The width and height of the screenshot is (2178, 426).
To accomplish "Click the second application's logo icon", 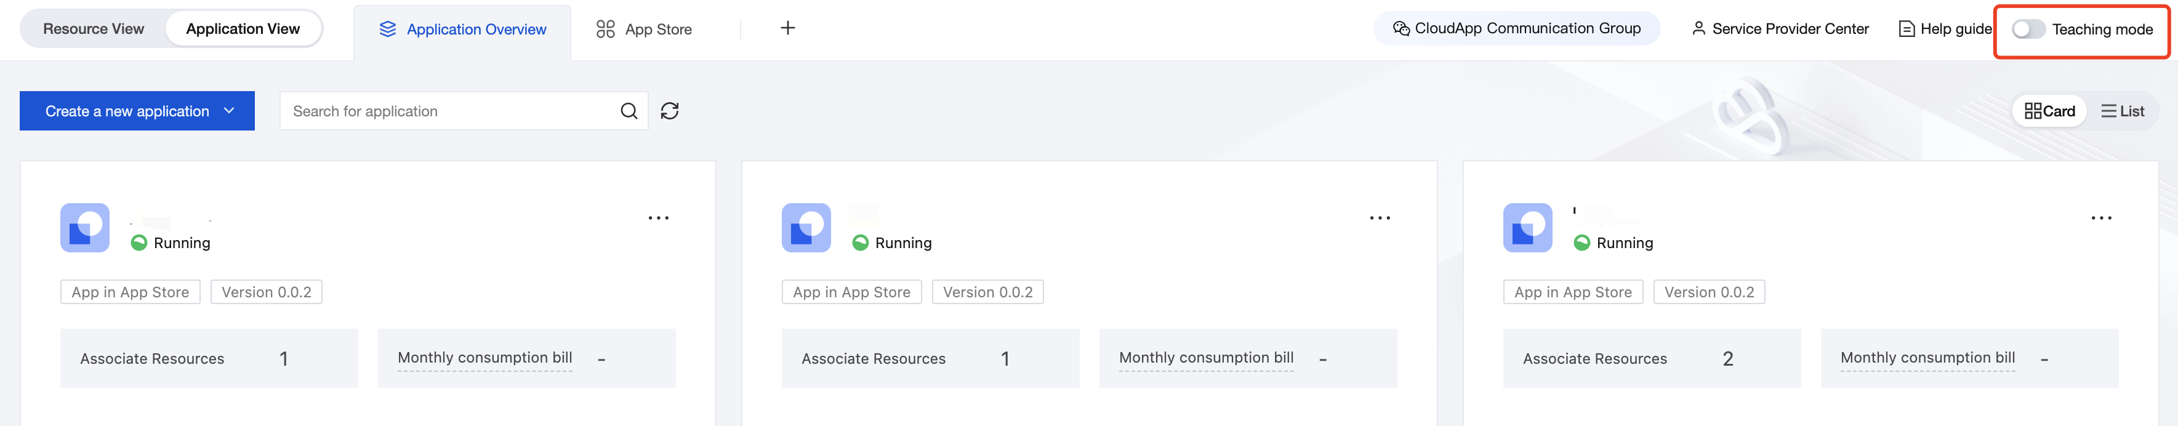I will click(806, 227).
